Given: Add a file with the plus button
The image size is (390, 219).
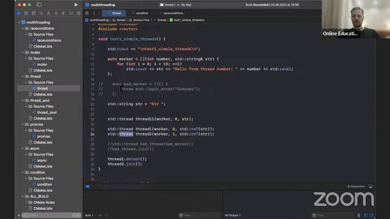Looking at the screenshot, I should pyautogui.click(x=19, y=215).
